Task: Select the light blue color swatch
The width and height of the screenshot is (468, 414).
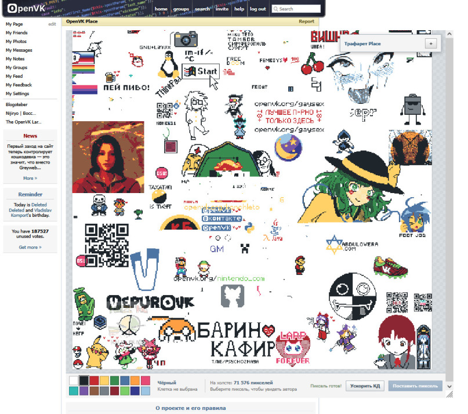Action: [x=146, y=391]
